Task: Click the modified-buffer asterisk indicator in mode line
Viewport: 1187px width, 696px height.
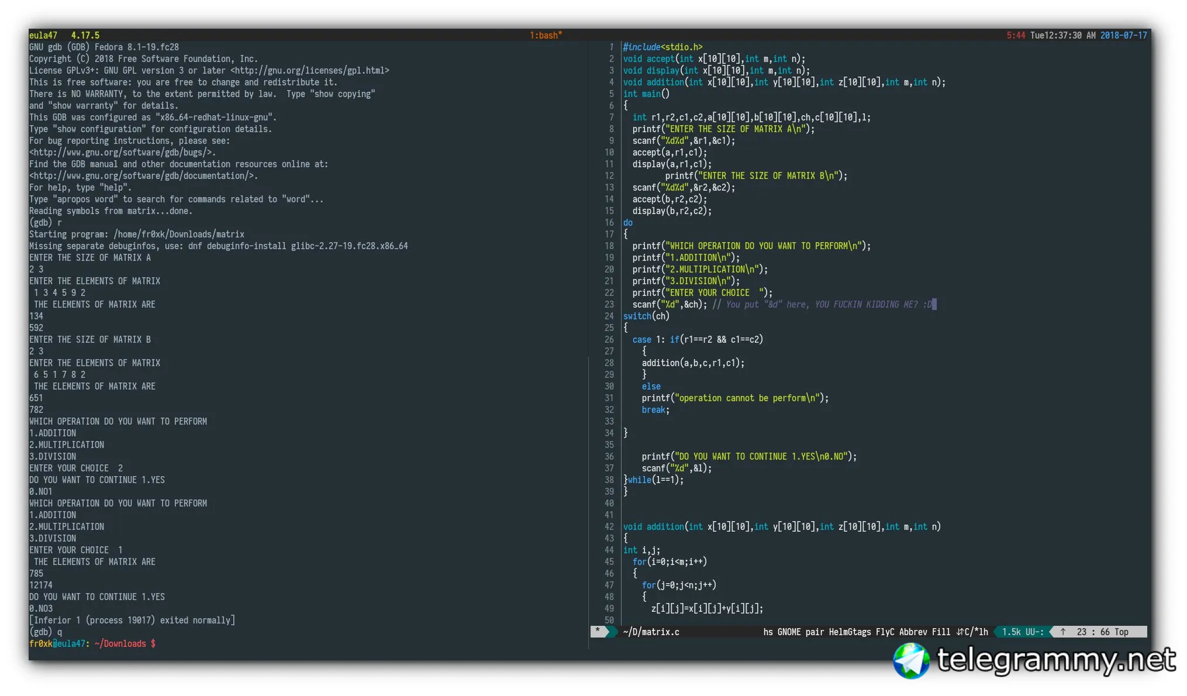Action: point(597,631)
